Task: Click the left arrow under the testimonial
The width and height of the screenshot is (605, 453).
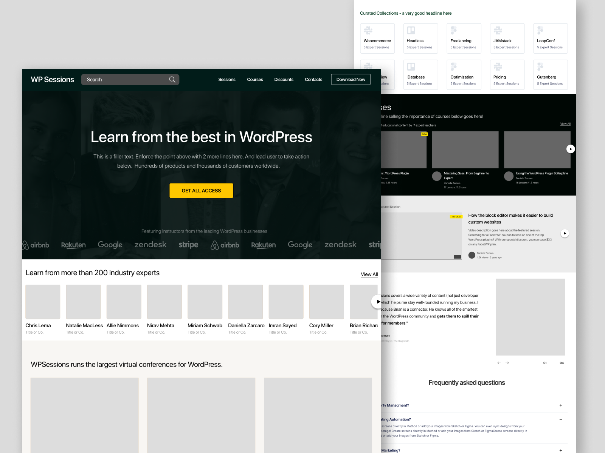Action: [x=499, y=363]
